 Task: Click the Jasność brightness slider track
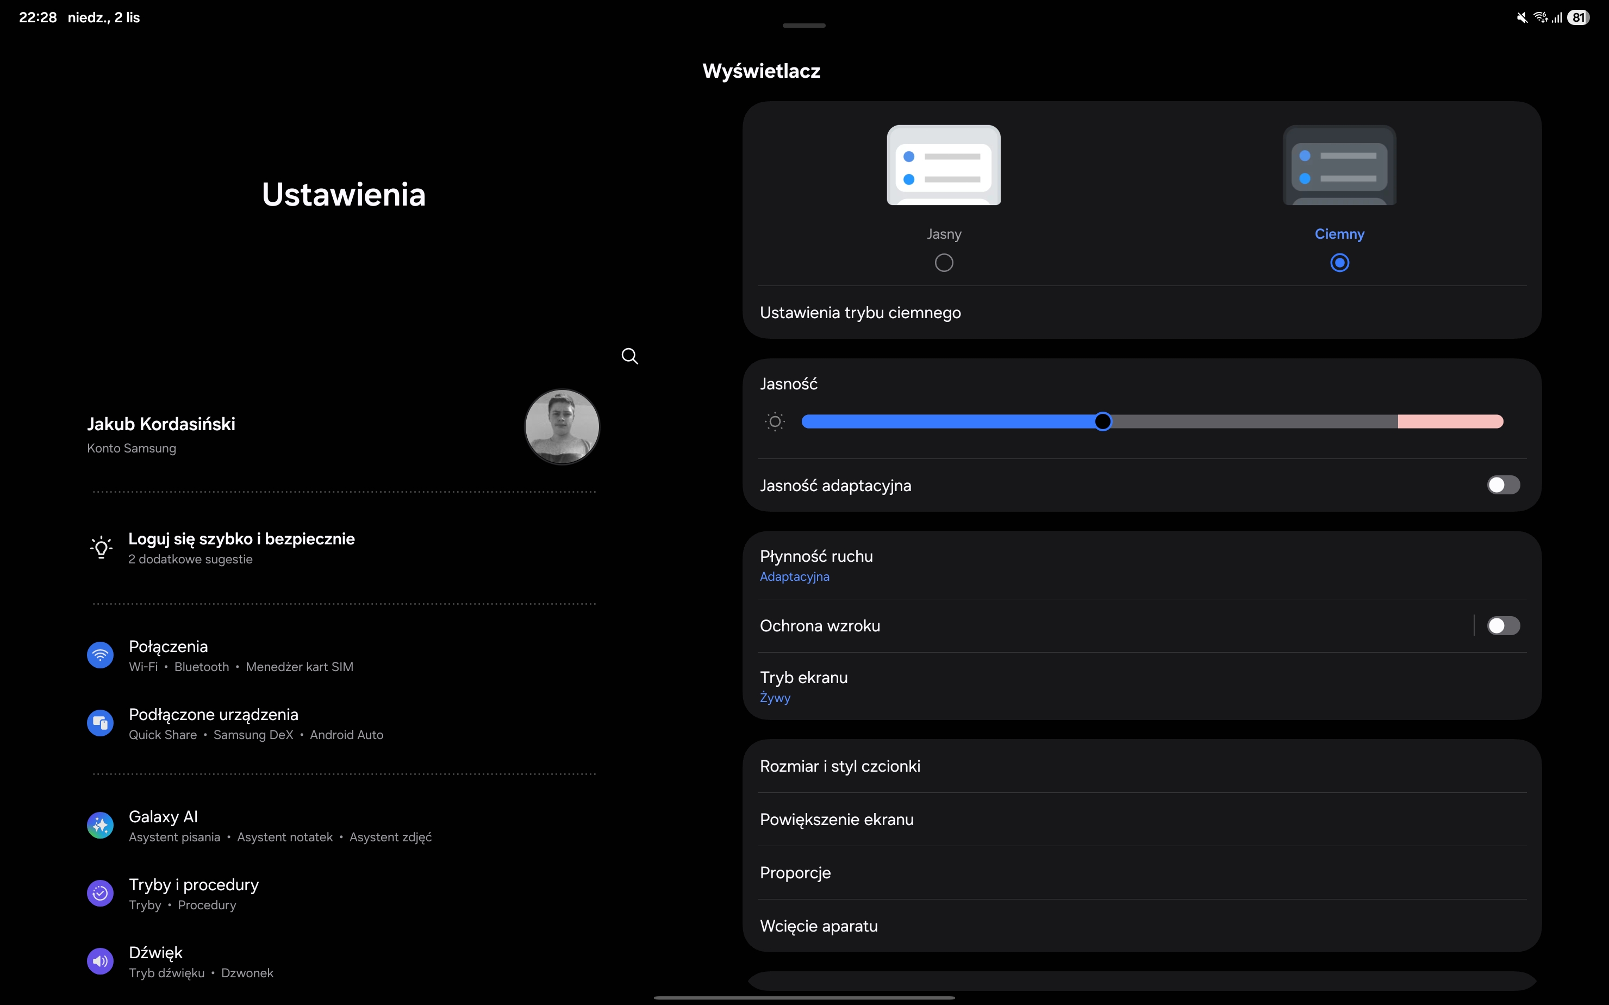pos(1249,421)
